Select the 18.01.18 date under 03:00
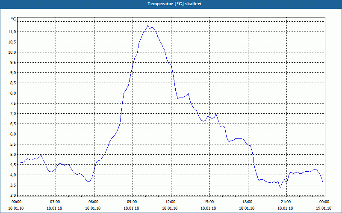This screenshot has width=342, height=213. pyautogui.click(x=54, y=208)
